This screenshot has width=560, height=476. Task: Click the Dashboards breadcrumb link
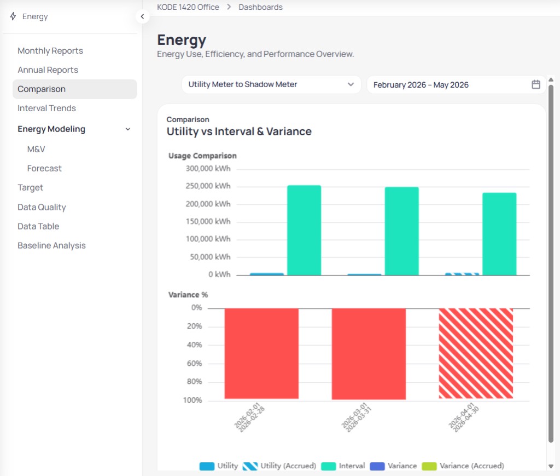point(260,7)
